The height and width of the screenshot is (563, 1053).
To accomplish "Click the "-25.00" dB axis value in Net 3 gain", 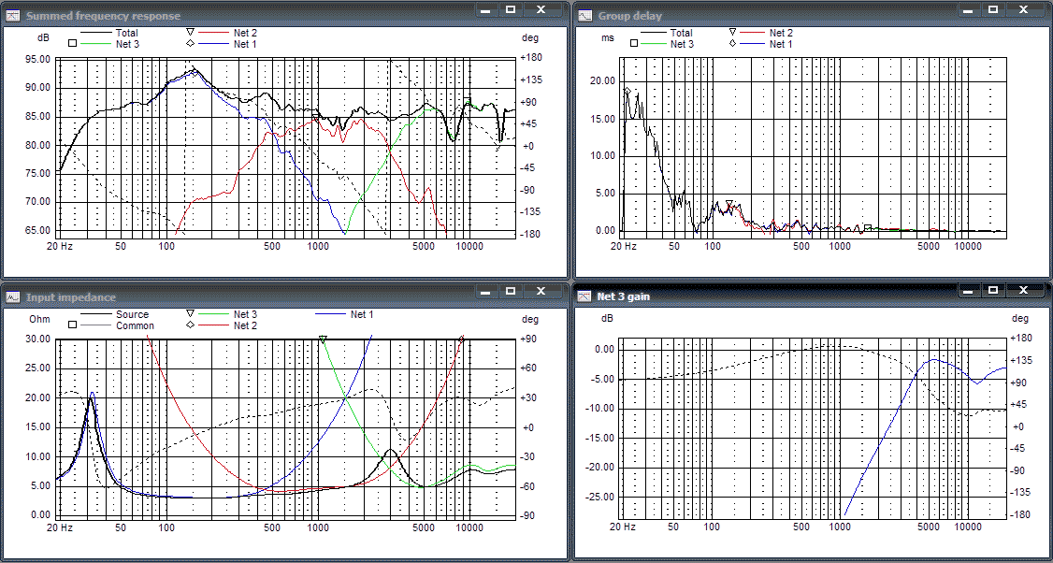I will (x=601, y=498).
